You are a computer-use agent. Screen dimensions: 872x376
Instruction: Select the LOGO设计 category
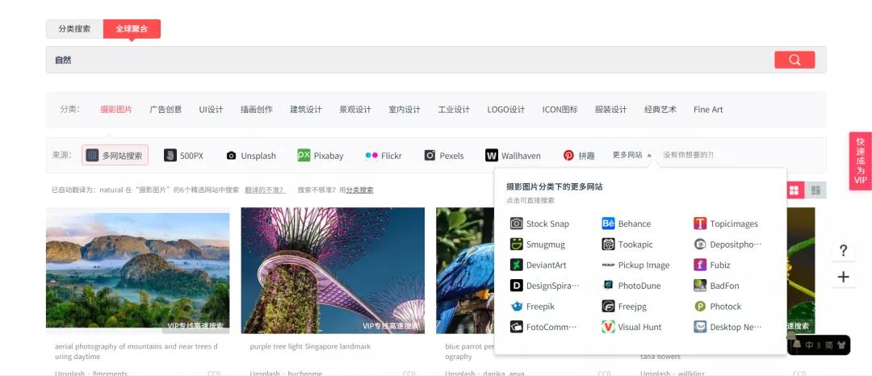point(505,110)
